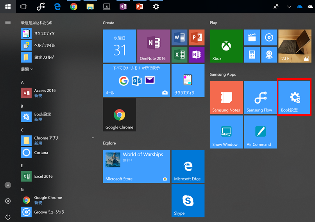This screenshot has height=222, width=315.
Task: Open the Air Command tile
Action: point(261,132)
